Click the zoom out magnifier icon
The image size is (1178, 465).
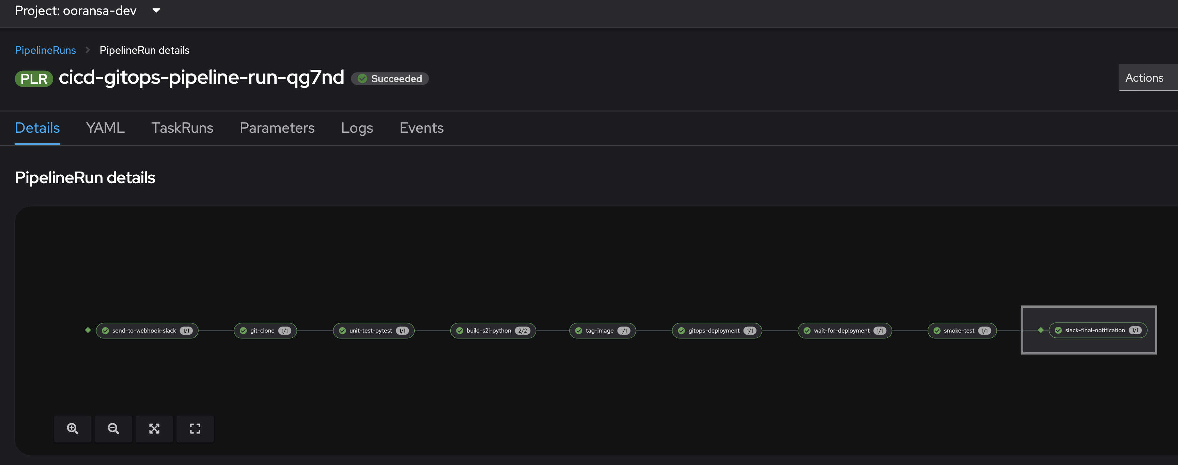coord(113,429)
